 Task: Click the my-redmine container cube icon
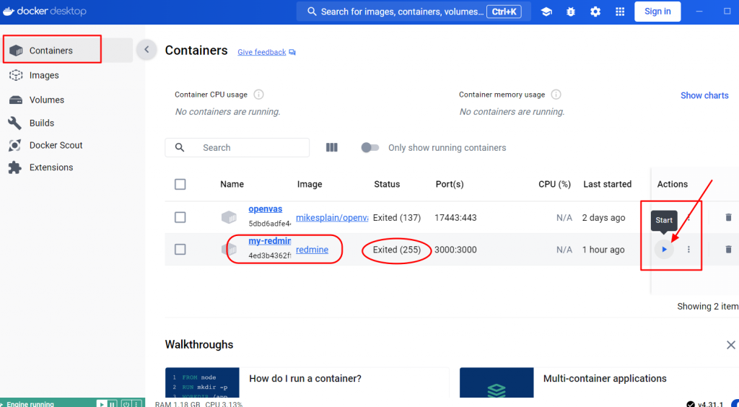(x=229, y=249)
